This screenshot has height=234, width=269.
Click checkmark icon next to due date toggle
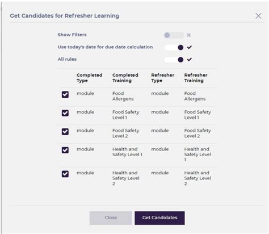[x=190, y=47]
